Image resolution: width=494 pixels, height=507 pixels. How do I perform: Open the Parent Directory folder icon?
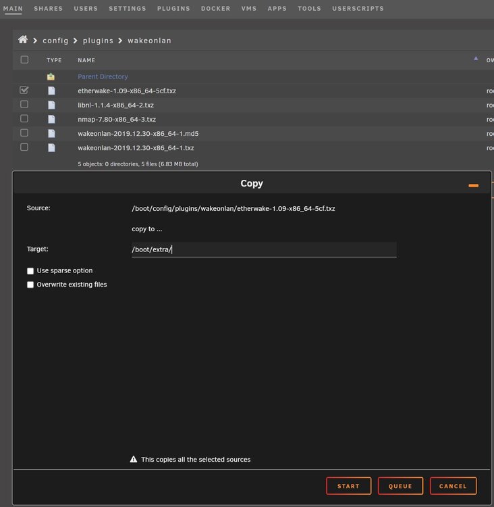click(x=51, y=76)
